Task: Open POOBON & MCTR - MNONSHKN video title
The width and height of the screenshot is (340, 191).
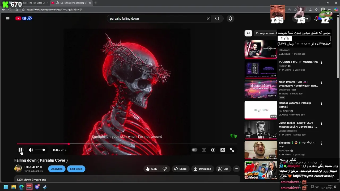Action: (298, 62)
